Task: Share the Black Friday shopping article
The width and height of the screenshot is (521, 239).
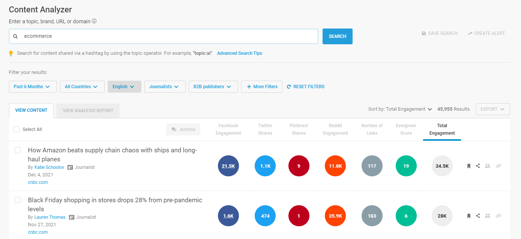Action: click(x=478, y=216)
